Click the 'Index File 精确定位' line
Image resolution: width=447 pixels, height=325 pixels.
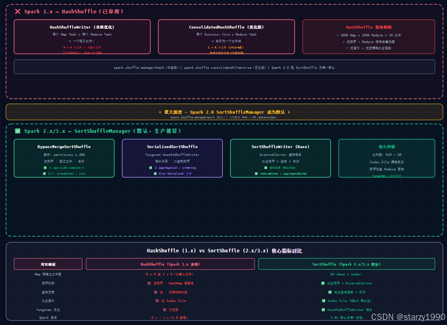tap(387, 162)
